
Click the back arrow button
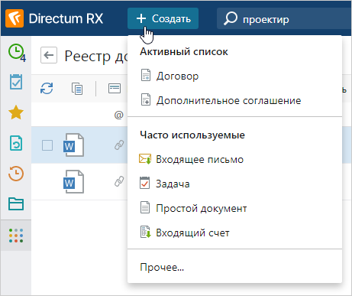(x=49, y=55)
